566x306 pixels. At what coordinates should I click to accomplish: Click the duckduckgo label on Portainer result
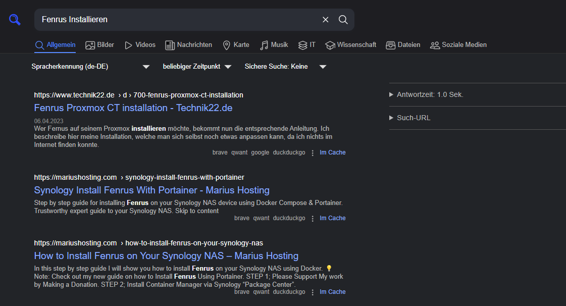[289, 218]
